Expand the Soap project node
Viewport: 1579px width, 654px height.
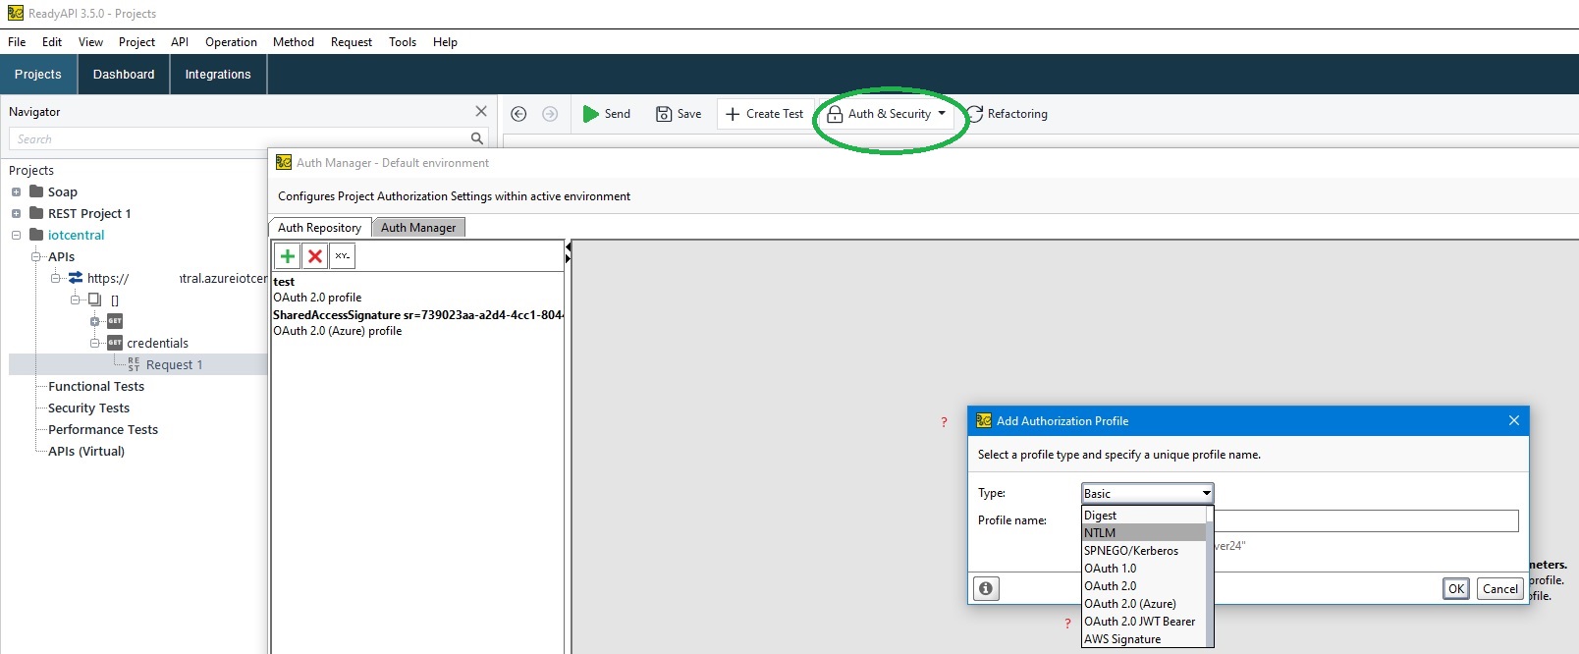point(16,191)
